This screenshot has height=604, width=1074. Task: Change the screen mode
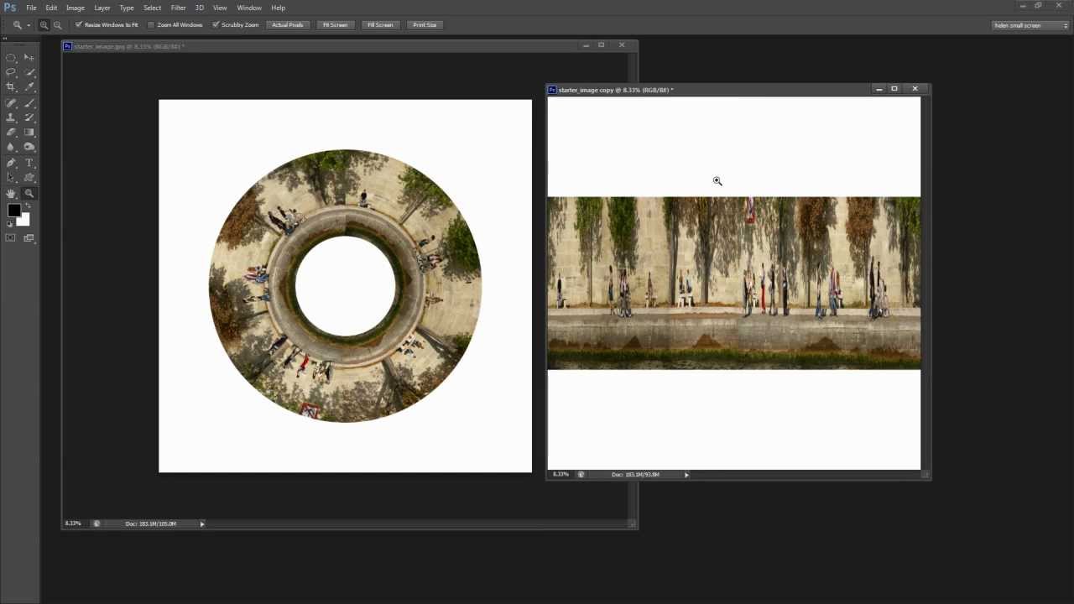[29, 238]
